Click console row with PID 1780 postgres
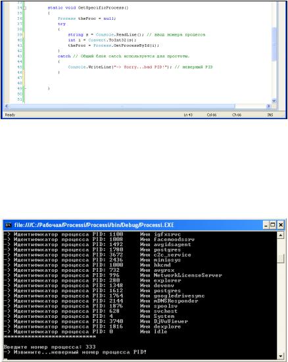 (93, 249)
